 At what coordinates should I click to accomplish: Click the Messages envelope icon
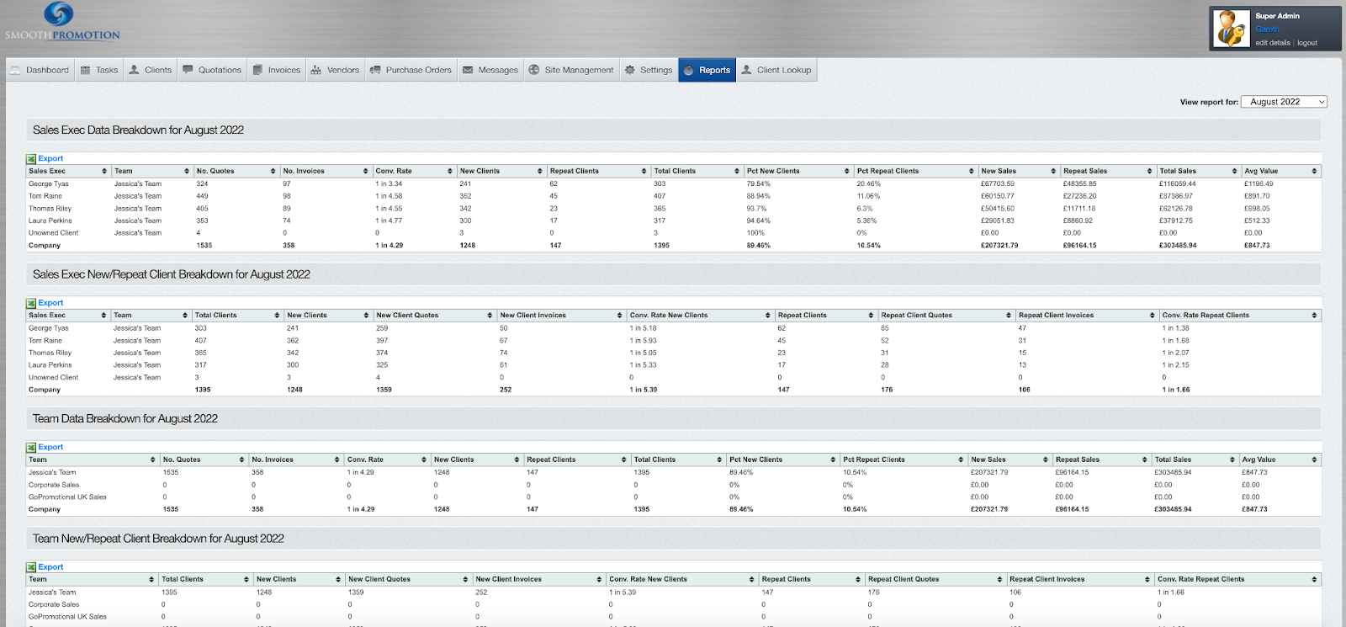point(468,70)
